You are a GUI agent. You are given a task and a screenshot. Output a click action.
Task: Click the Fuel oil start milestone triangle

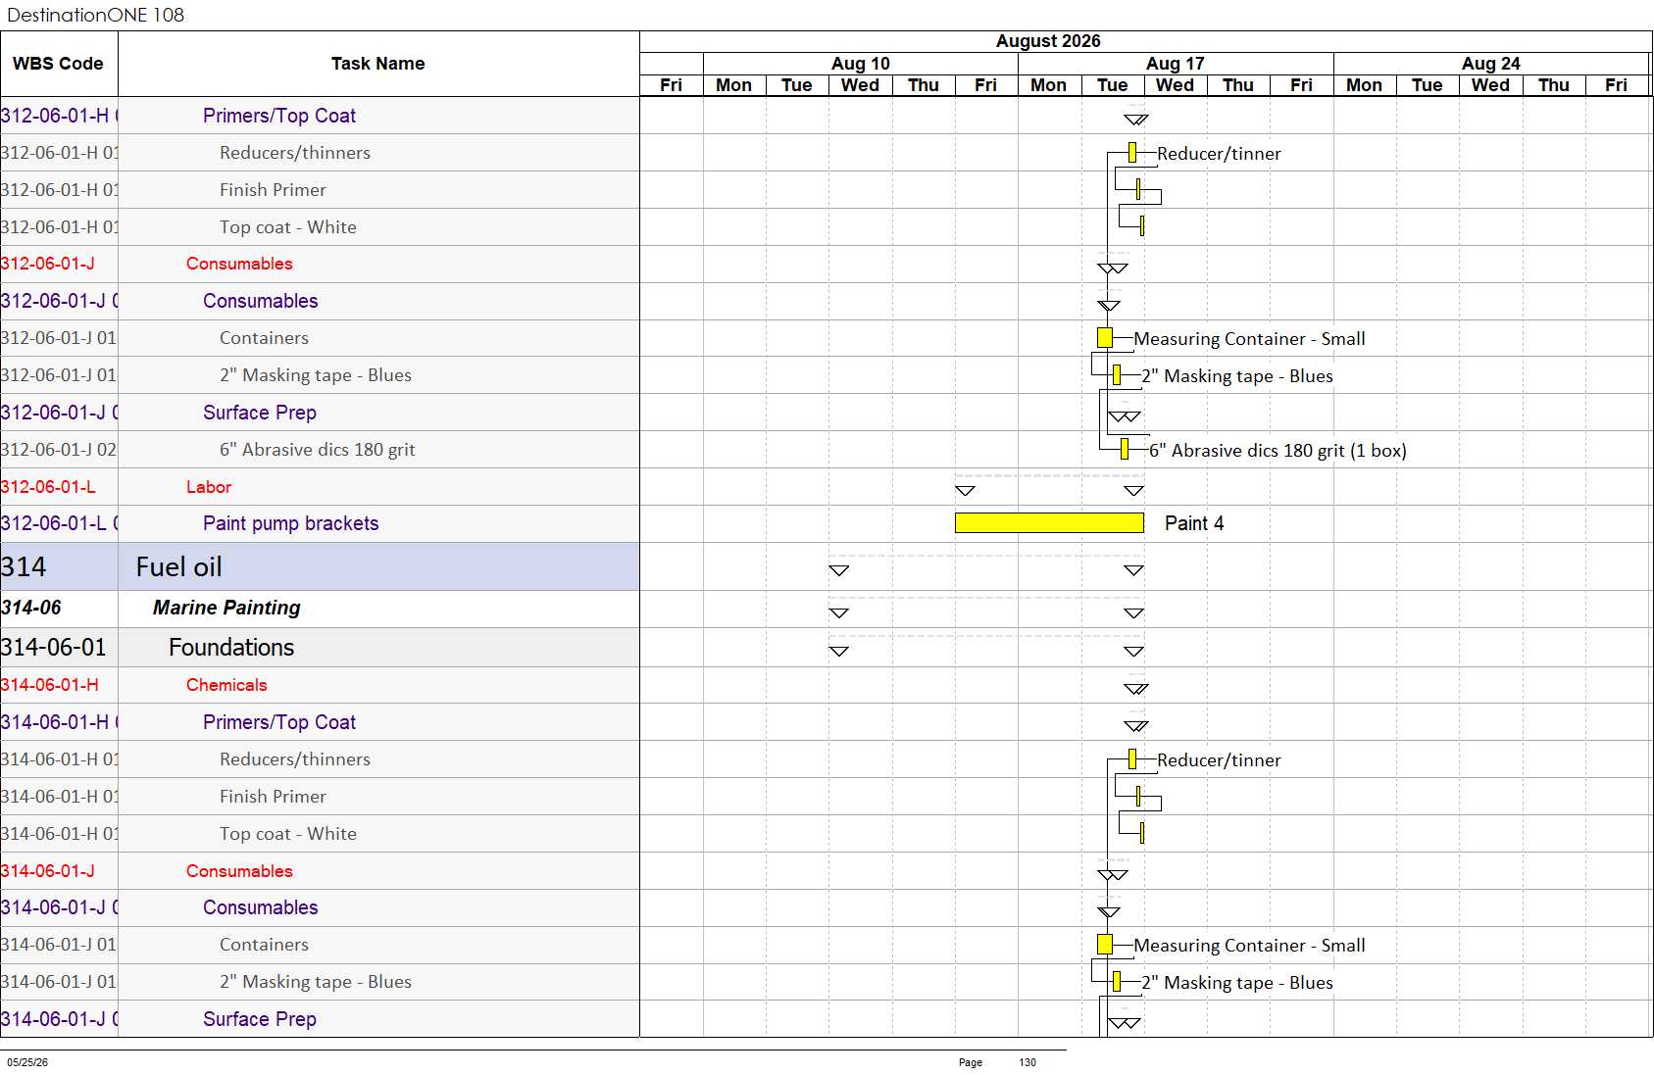[838, 570]
